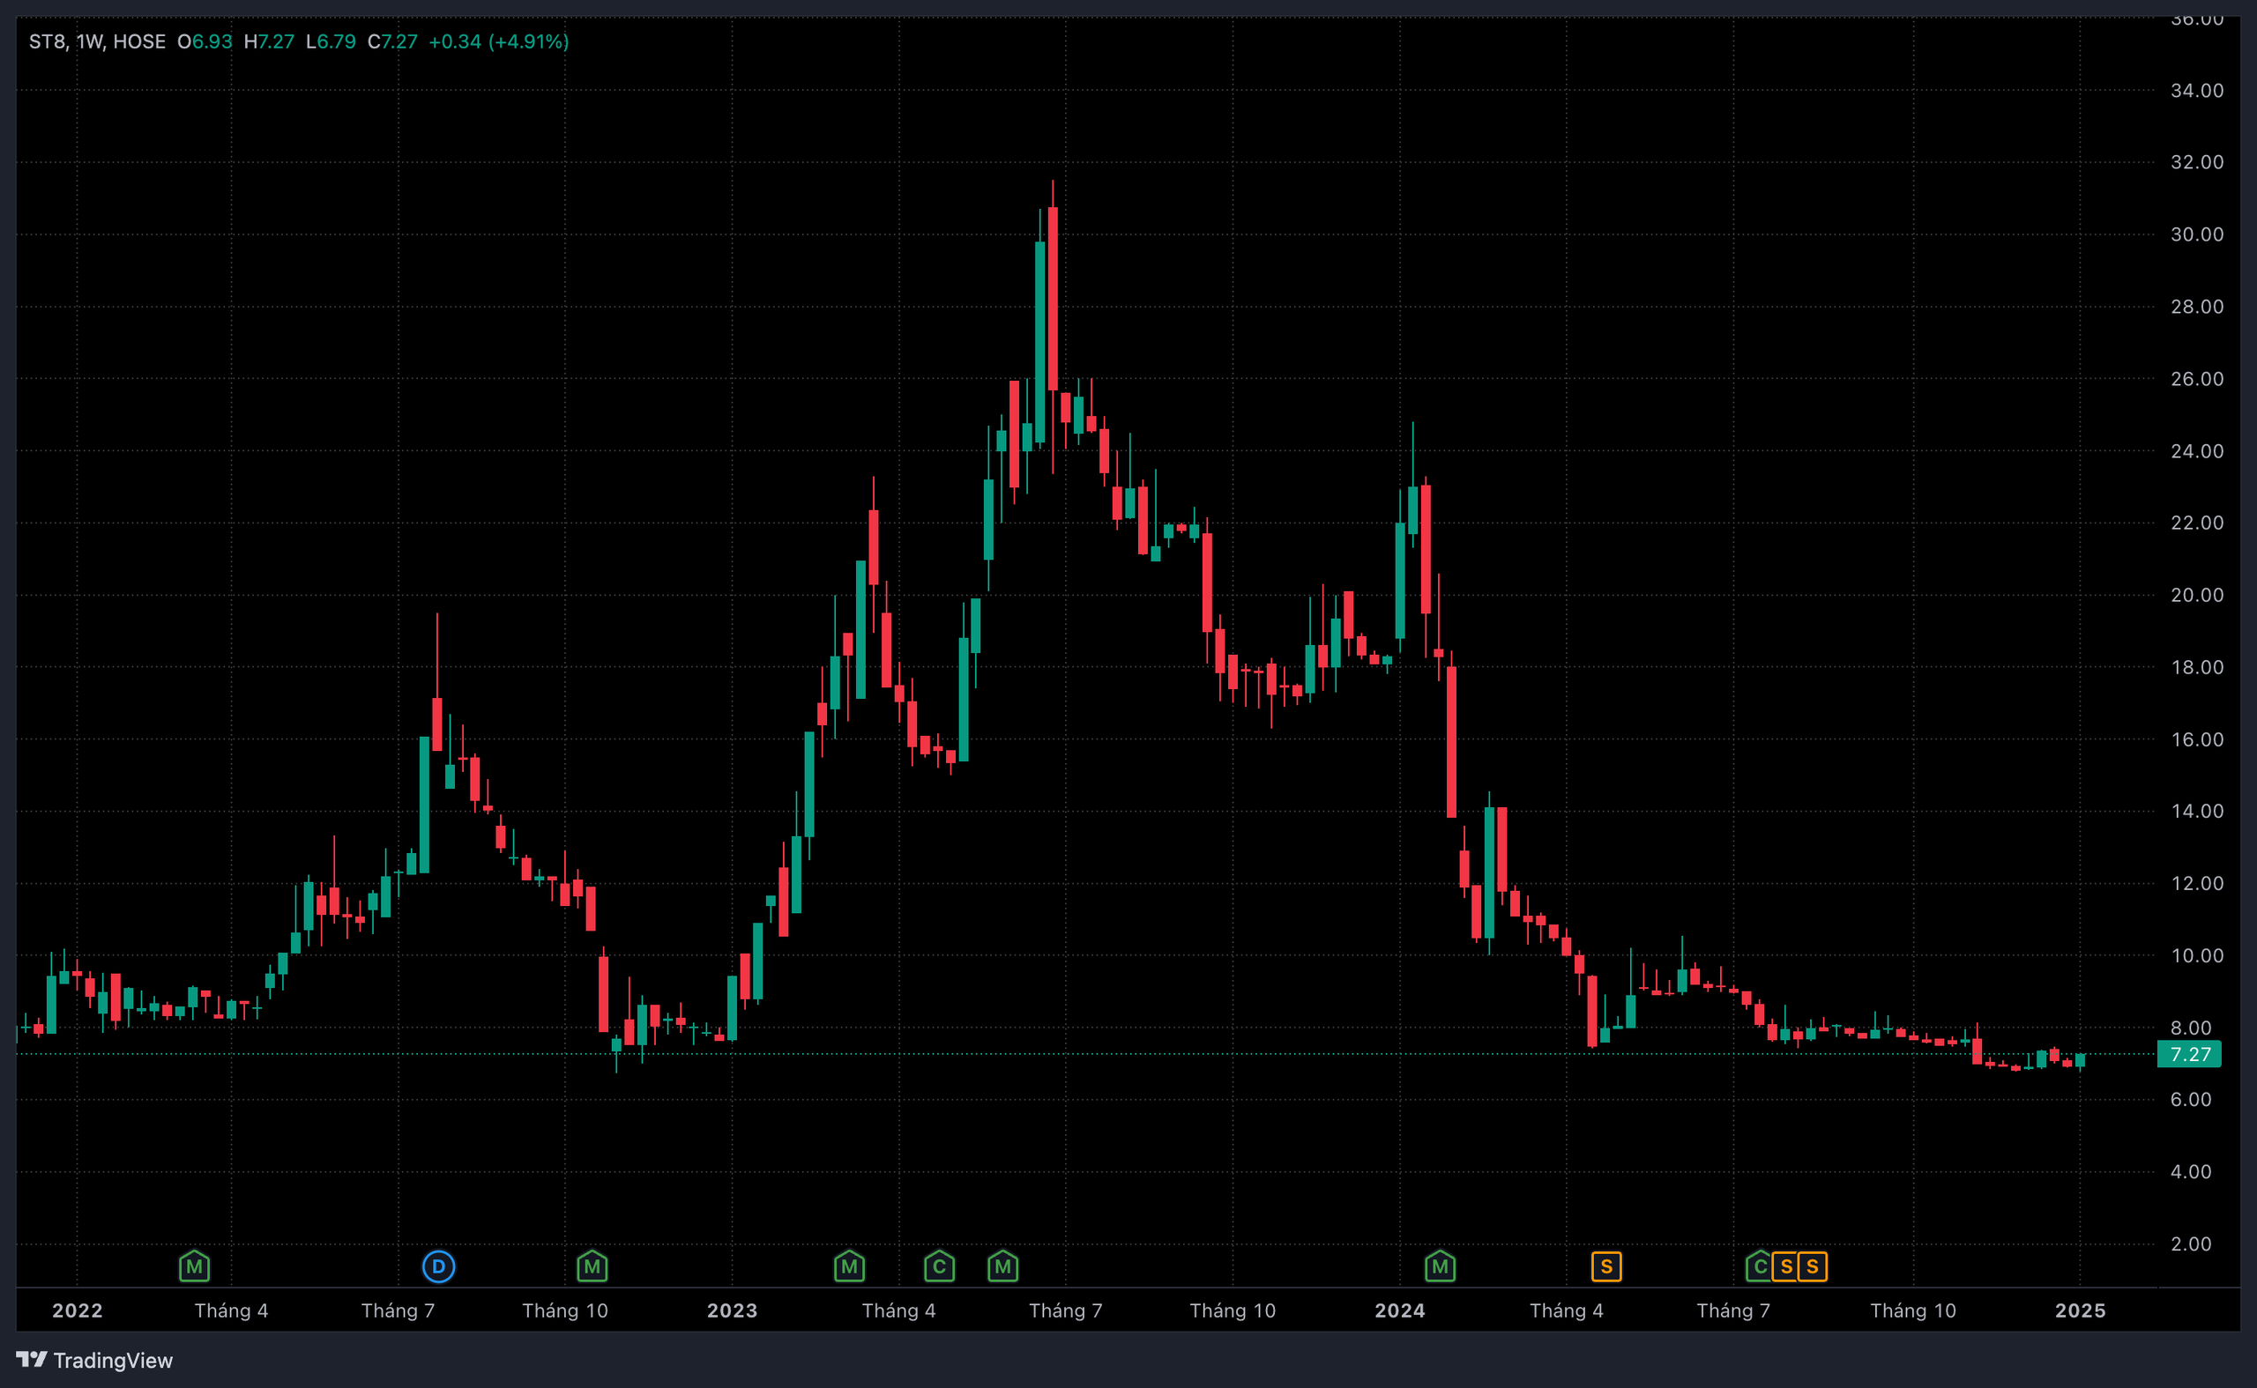Open the orange S marker near Tháng 4 2024
This screenshot has width=2257, height=1388.
tap(1606, 1267)
